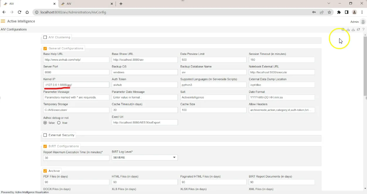Click PDF Files days field
This screenshot has height=194, width=367.
pos(76,182)
